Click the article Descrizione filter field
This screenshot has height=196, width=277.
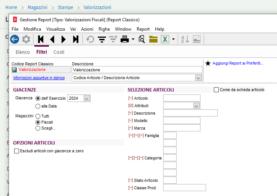(x=190, y=113)
